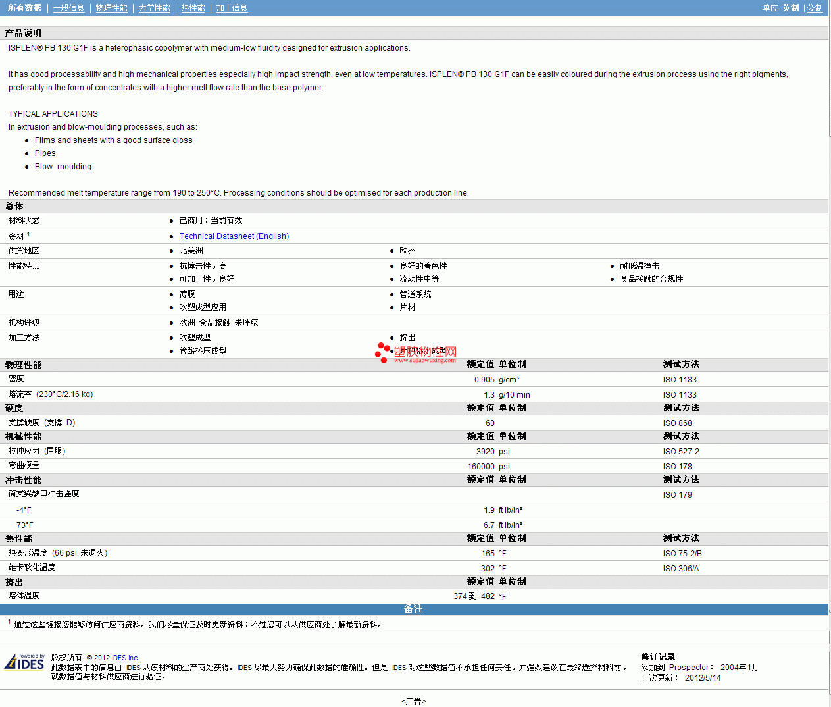
Task: Select the ISO 1183 test method
Action: (x=680, y=380)
